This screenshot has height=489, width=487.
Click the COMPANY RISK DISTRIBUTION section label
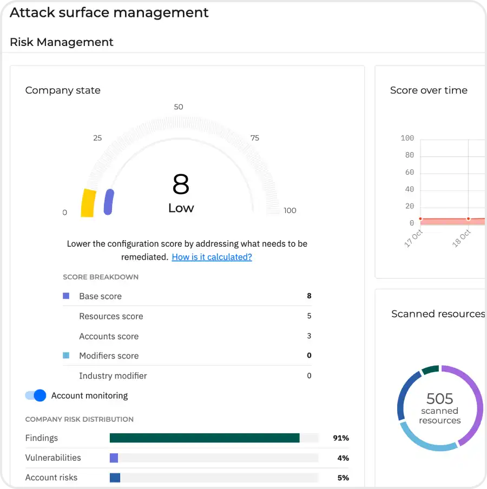79,419
